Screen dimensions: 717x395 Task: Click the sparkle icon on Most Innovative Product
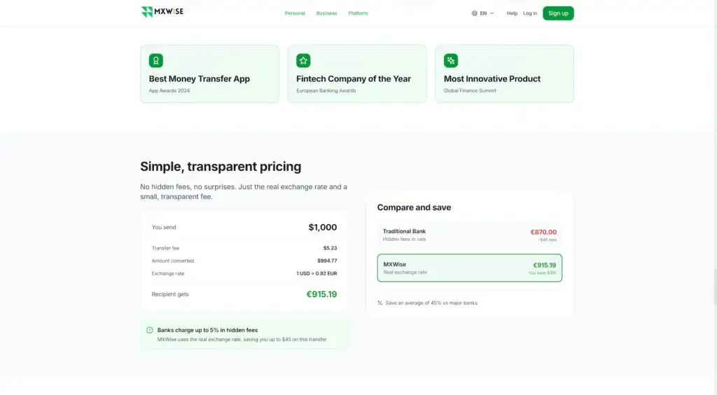(450, 60)
